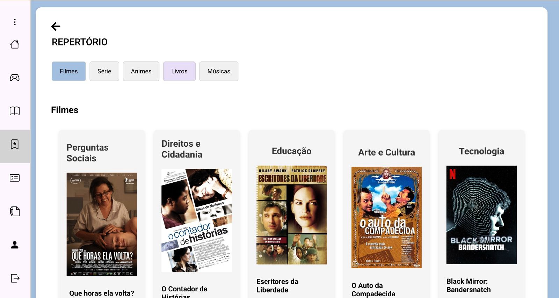
Task: Open the Black Mirror: Bandersnatch title link
Action: click(469, 285)
